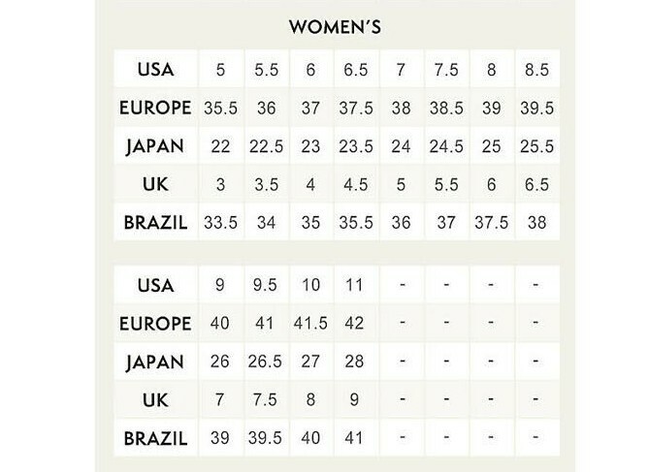Select the USA label in the first table
This screenshot has height=472, width=648.
pyautogui.click(x=156, y=72)
